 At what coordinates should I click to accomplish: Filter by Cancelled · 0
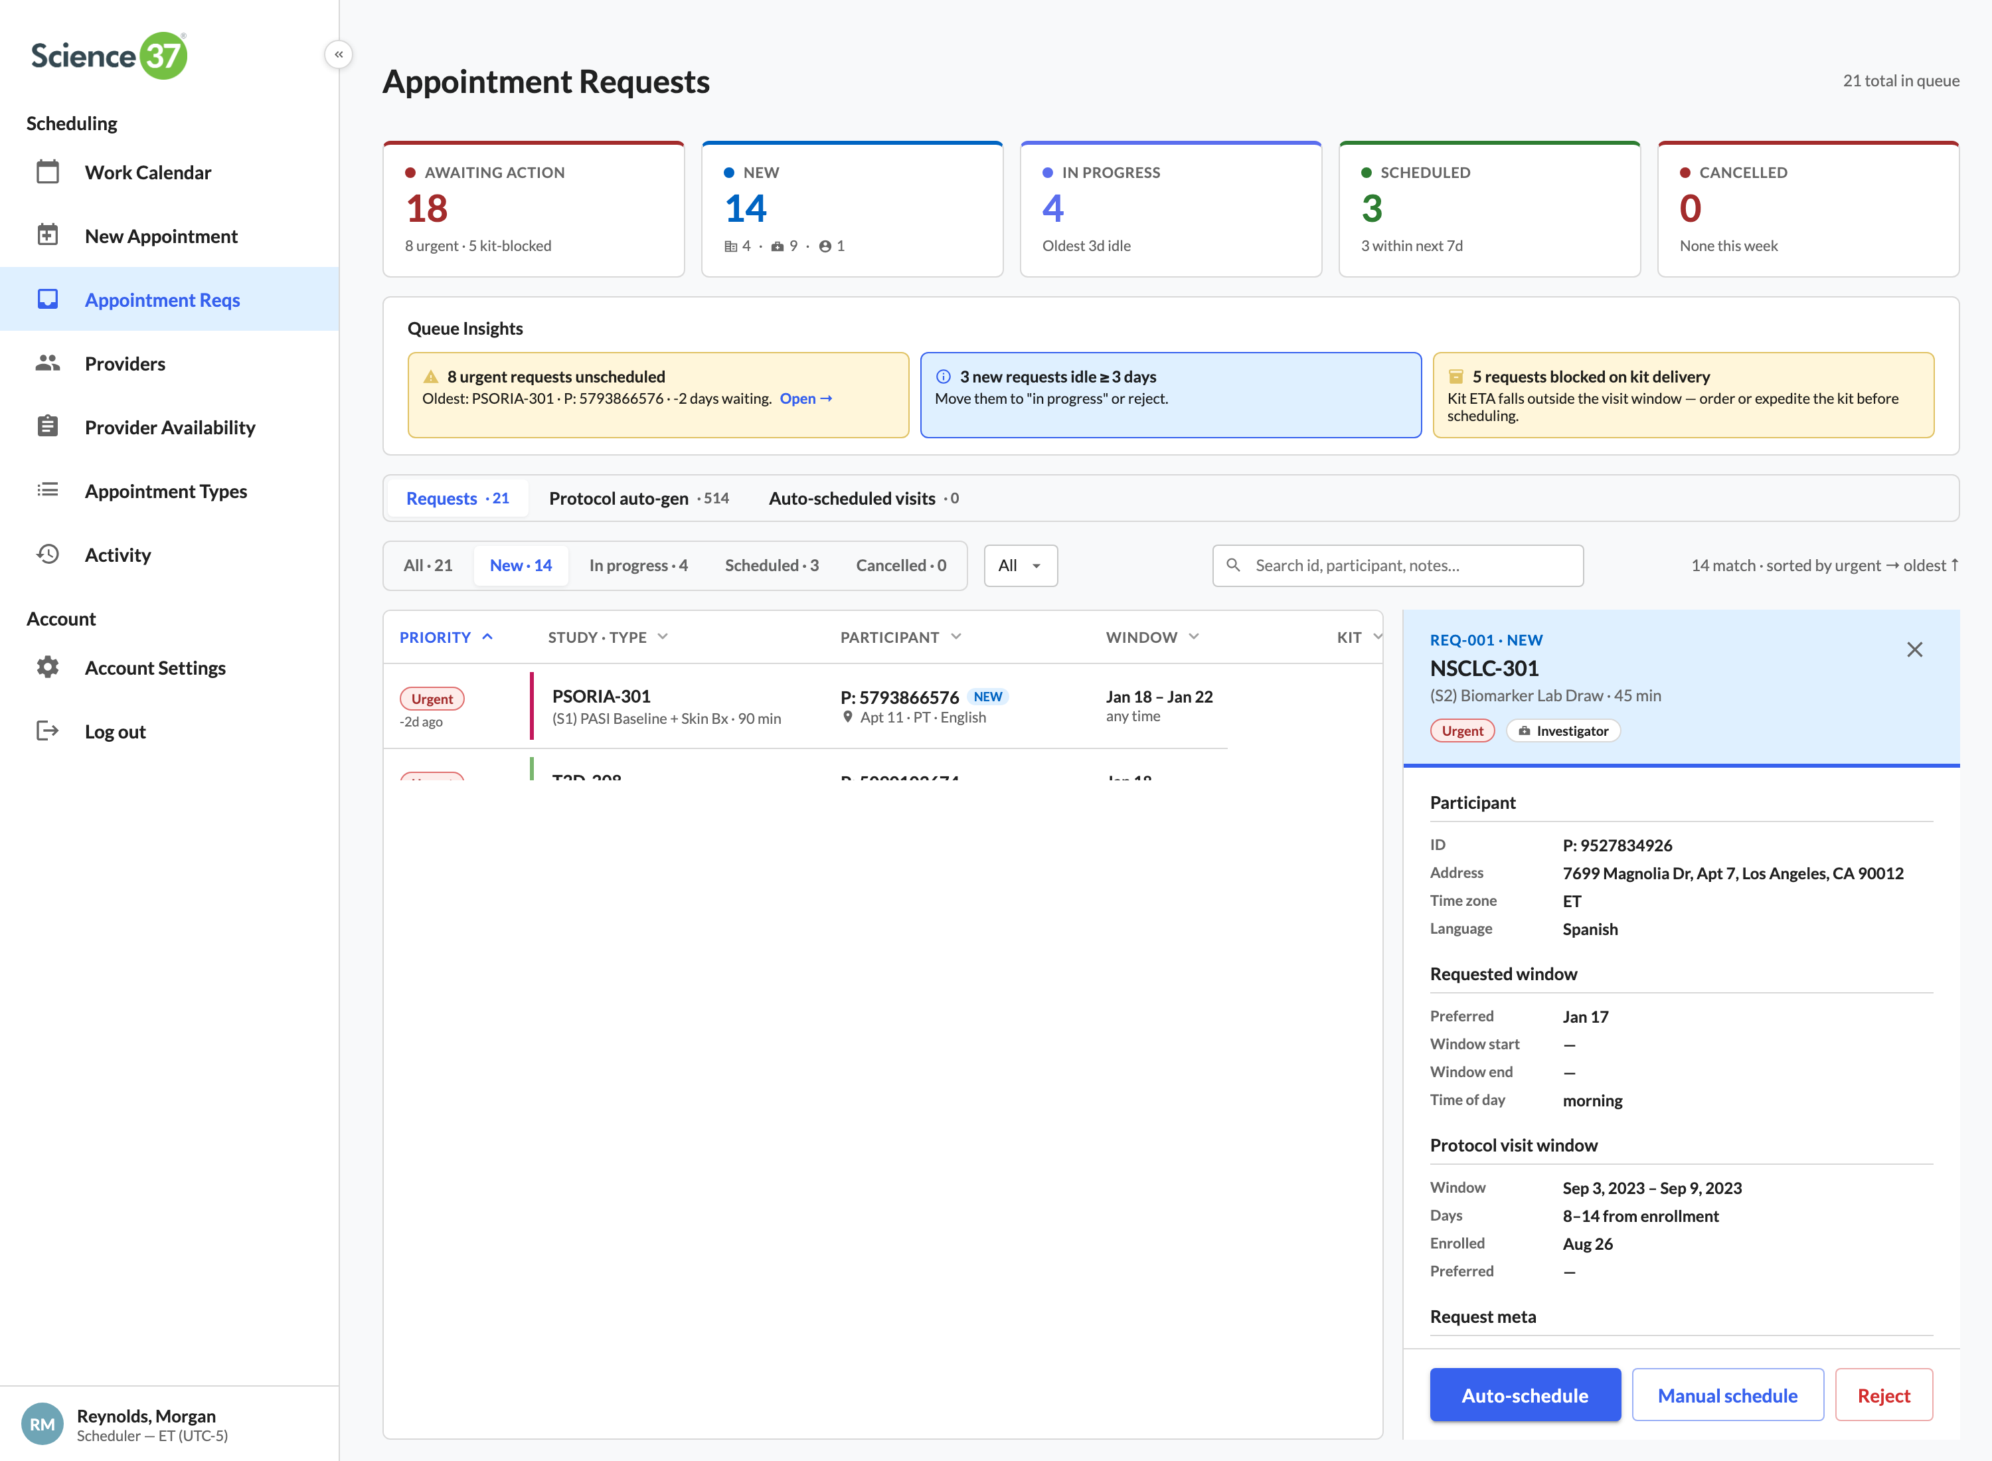coord(901,566)
